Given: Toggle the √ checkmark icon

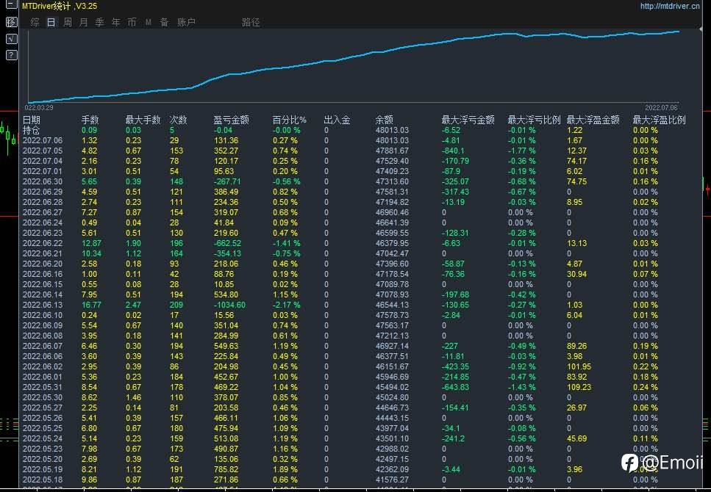Looking at the screenshot, I should click(11, 38).
